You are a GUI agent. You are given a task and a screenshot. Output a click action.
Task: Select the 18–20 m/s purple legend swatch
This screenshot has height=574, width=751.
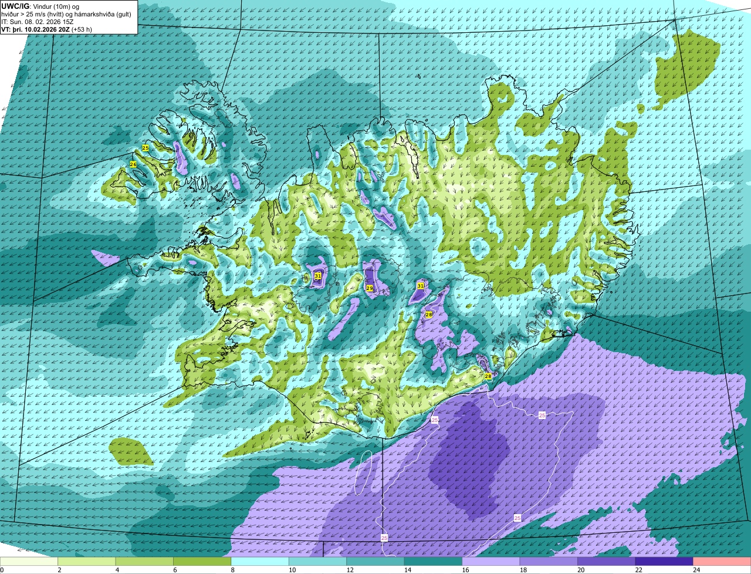coord(549,561)
